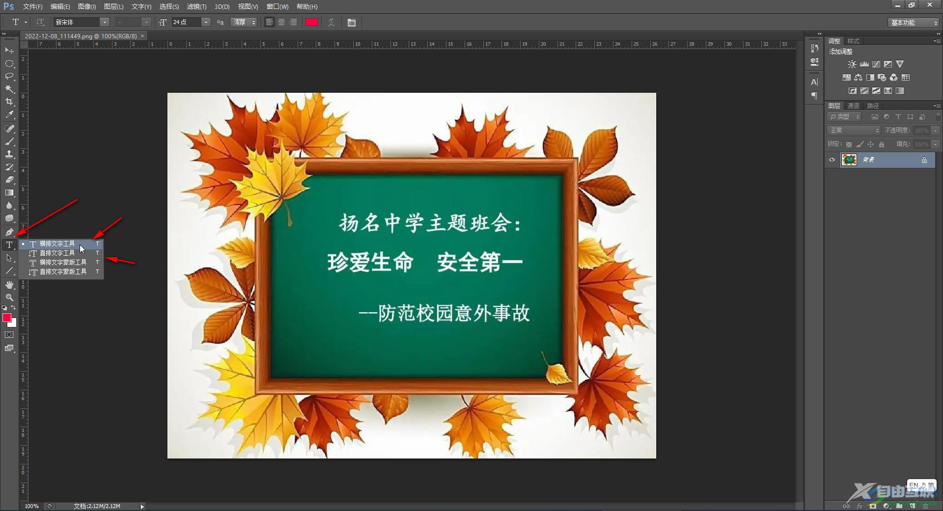Open the anti-aliasing dropdown 浑厚
Screen dimensions: 943x511
[244, 22]
